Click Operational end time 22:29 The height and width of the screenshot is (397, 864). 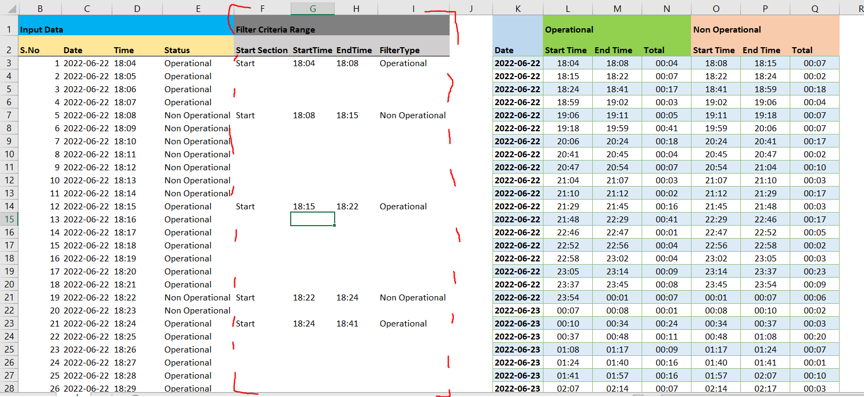[617, 219]
